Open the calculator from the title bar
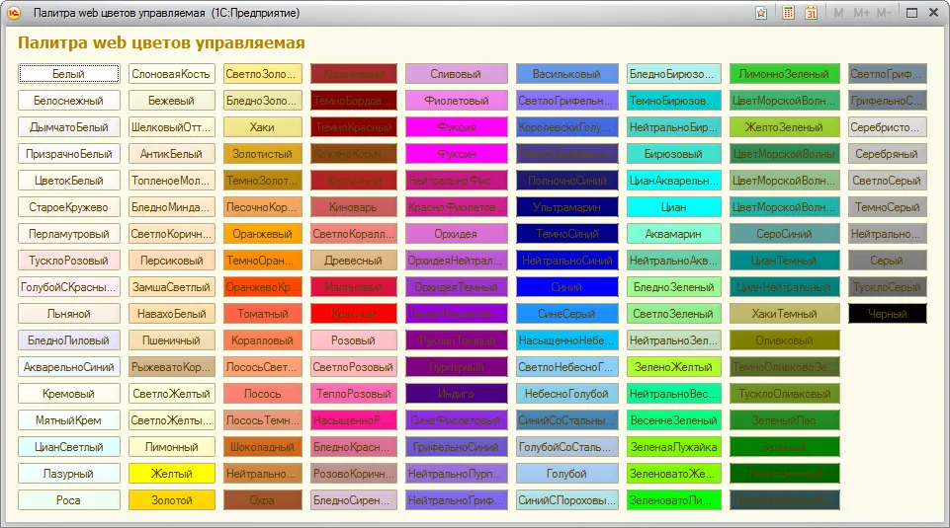Image resolution: width=950 pixels, height=528 pixels. tap(788, 13)
